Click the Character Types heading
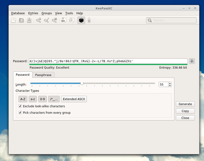Viewport: 204px width, 161px height. tap(27, 91)
